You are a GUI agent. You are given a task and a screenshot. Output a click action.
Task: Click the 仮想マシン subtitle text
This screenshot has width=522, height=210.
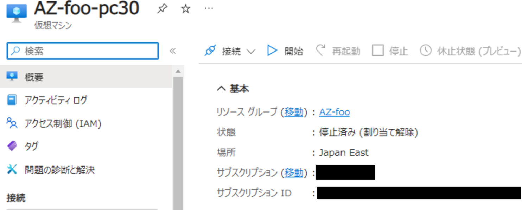pyautogui.click(x=53, y=26)
